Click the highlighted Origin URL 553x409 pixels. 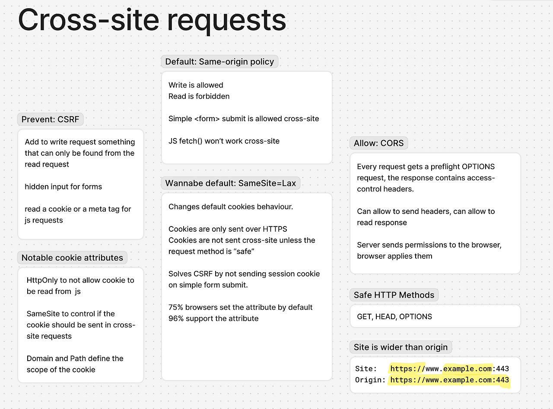coord(449,380)
